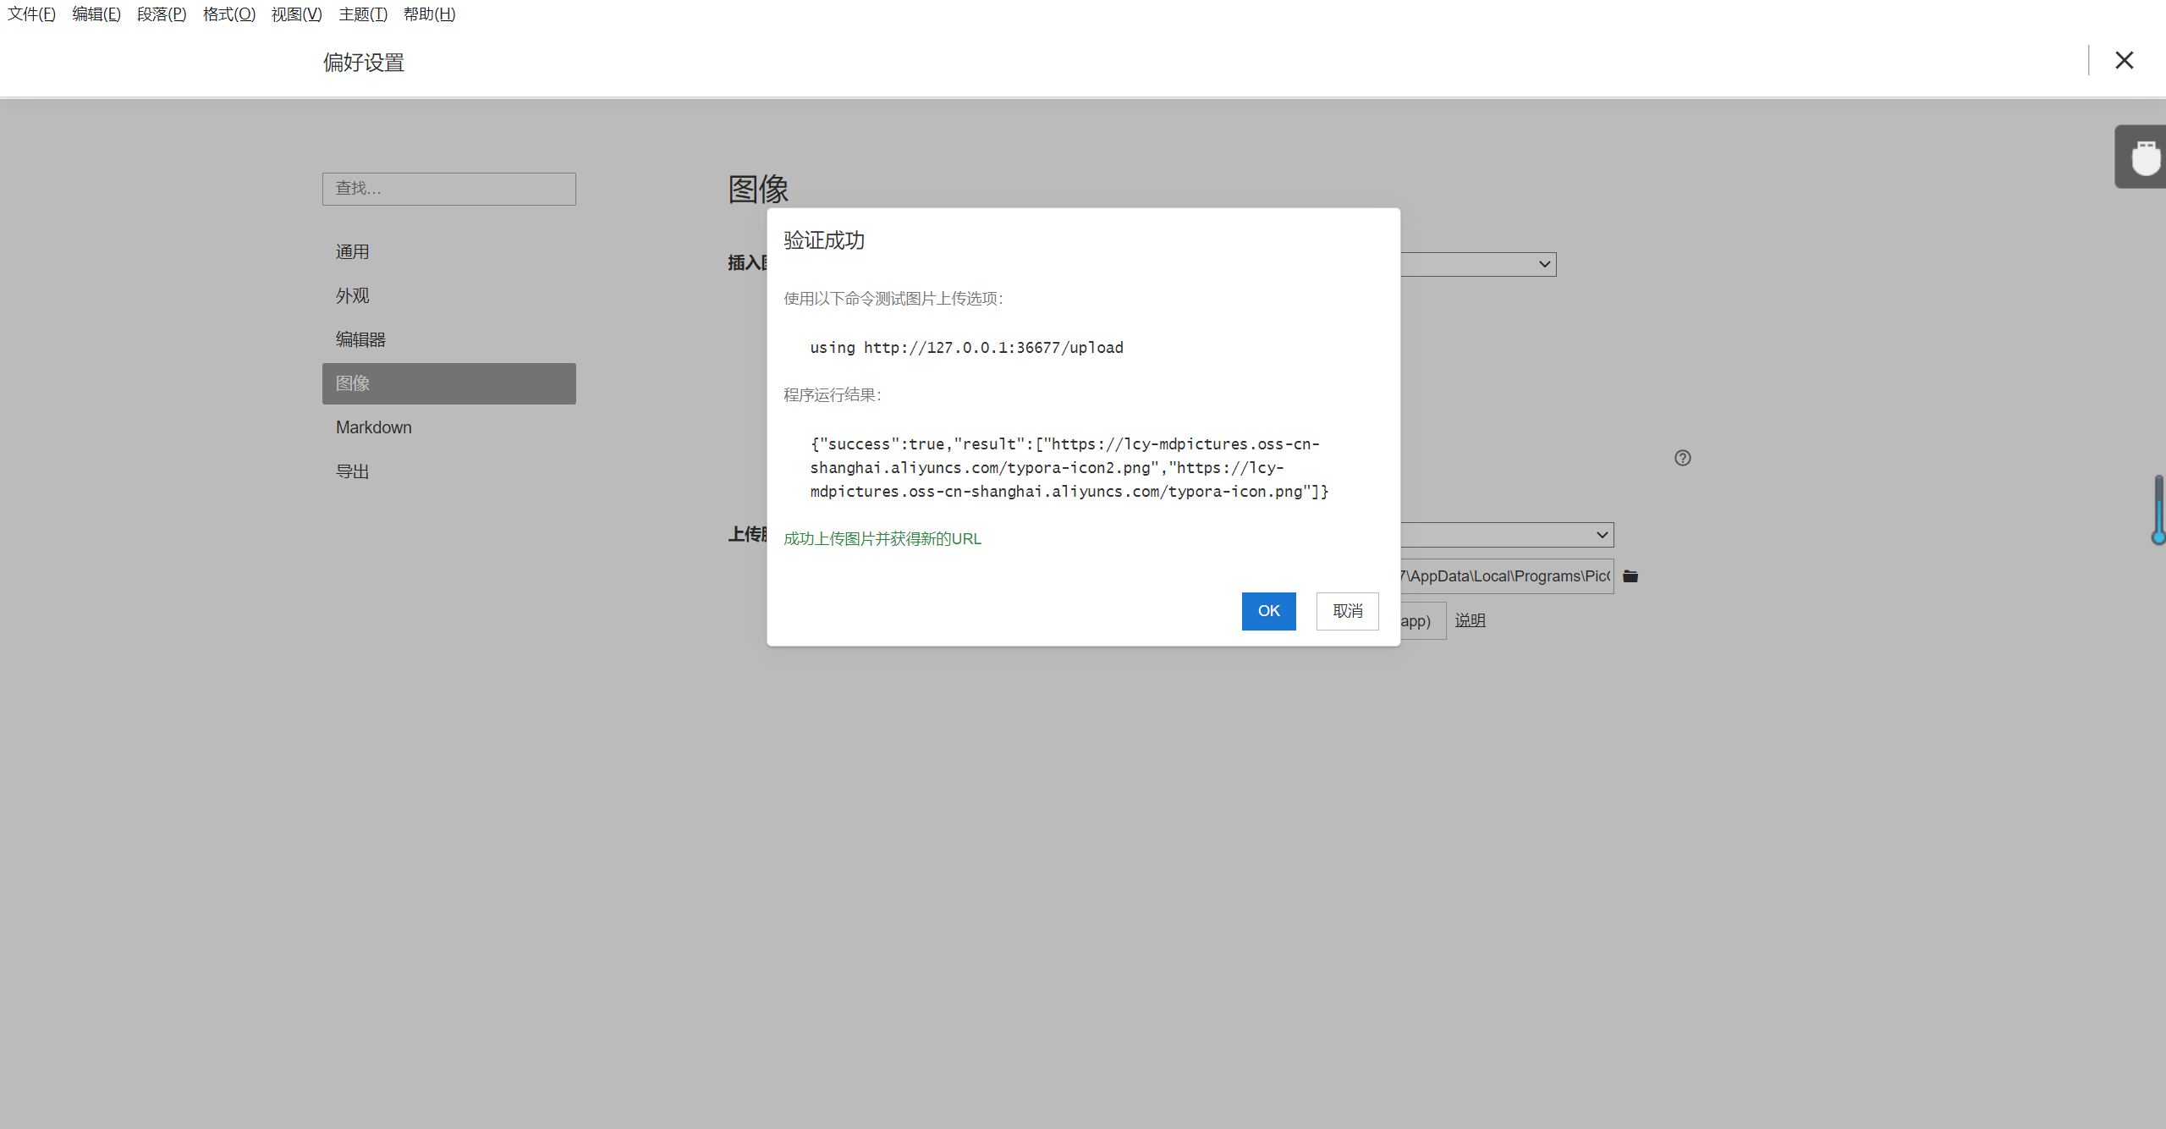Click the PicGo path text field
This screenshot has height=1129, width=2166.
pyautogui.click(x=1506, y=576)
